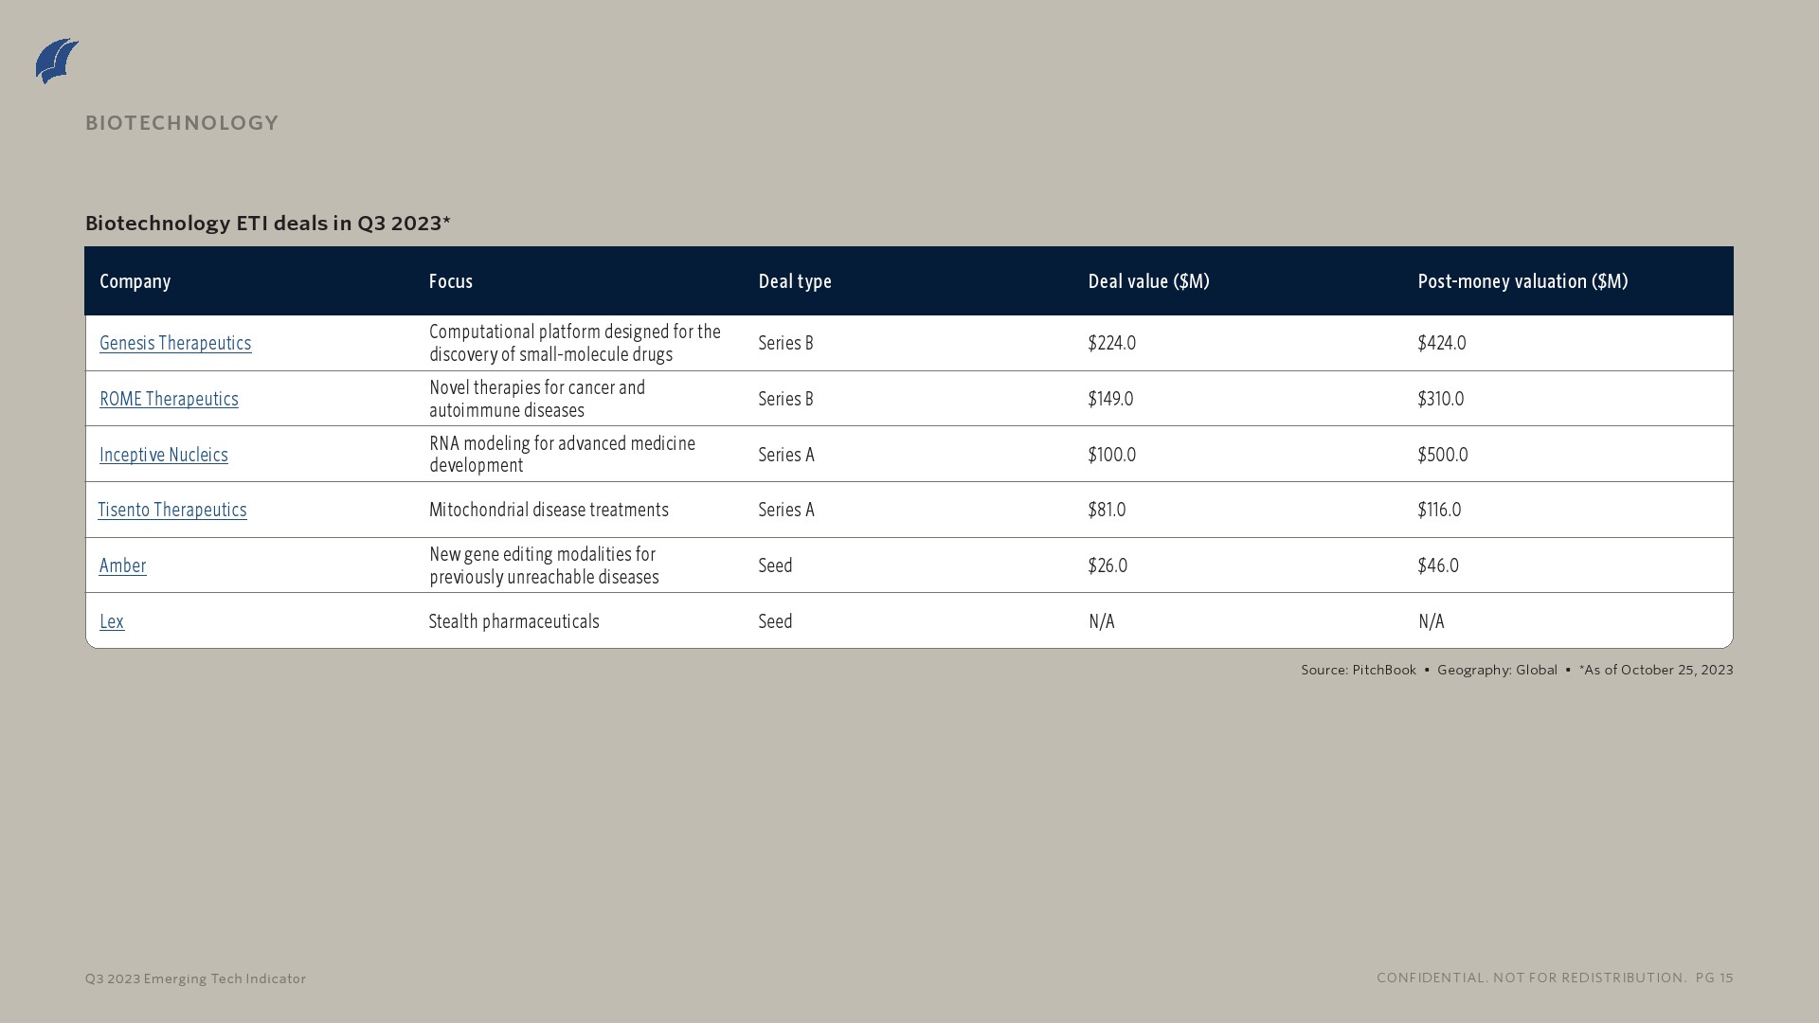Click the $500.0 post-money valuation cell
Viewport: 1819px width, 1023px height.
point(1443,455)
